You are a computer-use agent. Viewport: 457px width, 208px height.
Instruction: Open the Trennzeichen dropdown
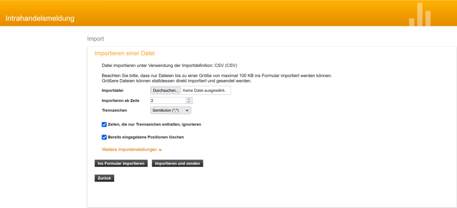click(x=171, y=110)
